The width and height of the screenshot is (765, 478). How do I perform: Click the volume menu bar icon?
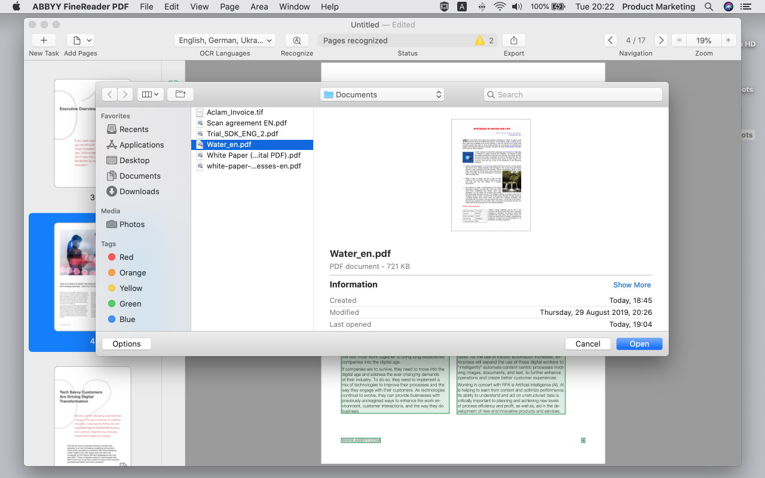pos(517,7)
